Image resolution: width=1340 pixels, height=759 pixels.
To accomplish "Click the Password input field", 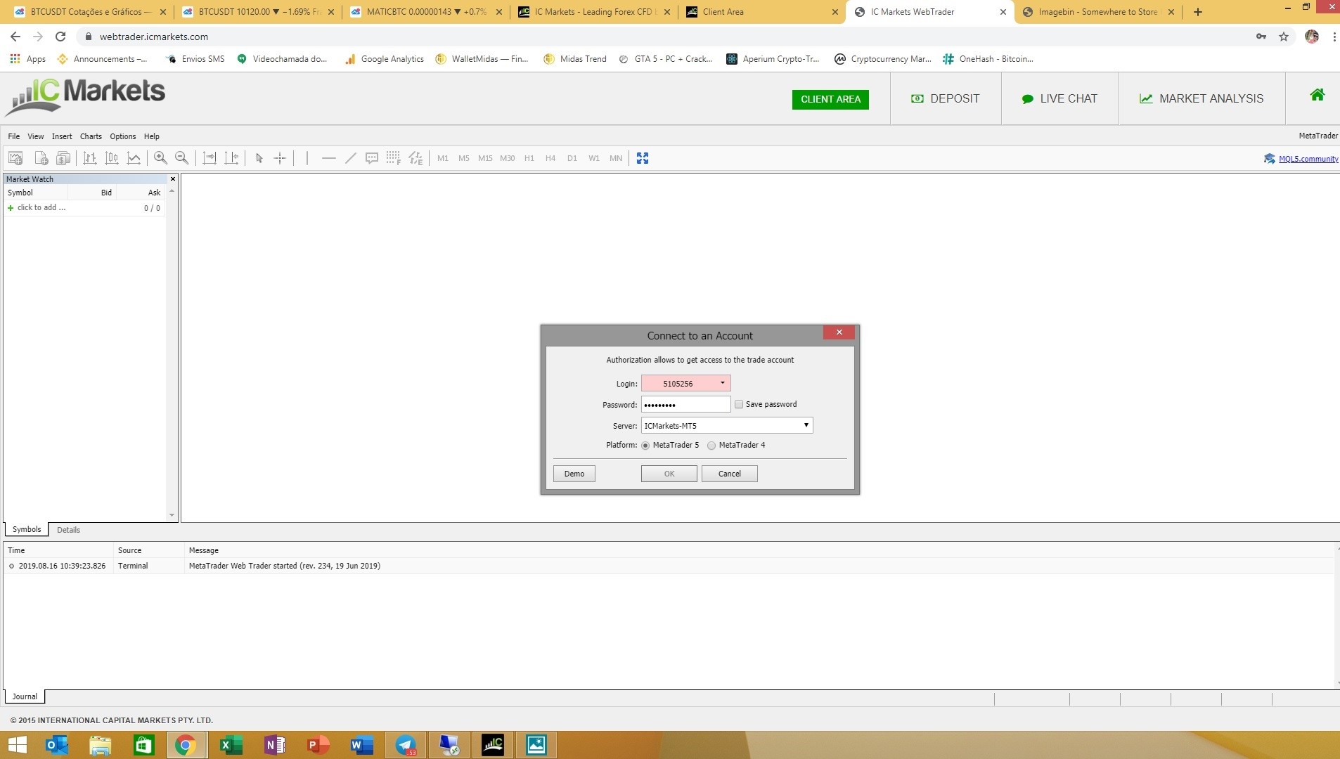I will click(685, 404).
